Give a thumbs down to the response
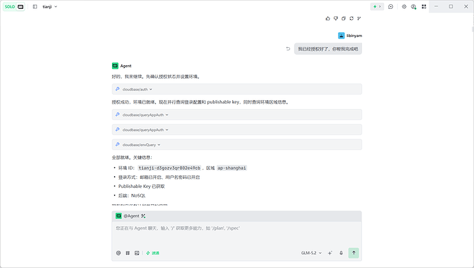Screen dimensions: 474x268 335,19
